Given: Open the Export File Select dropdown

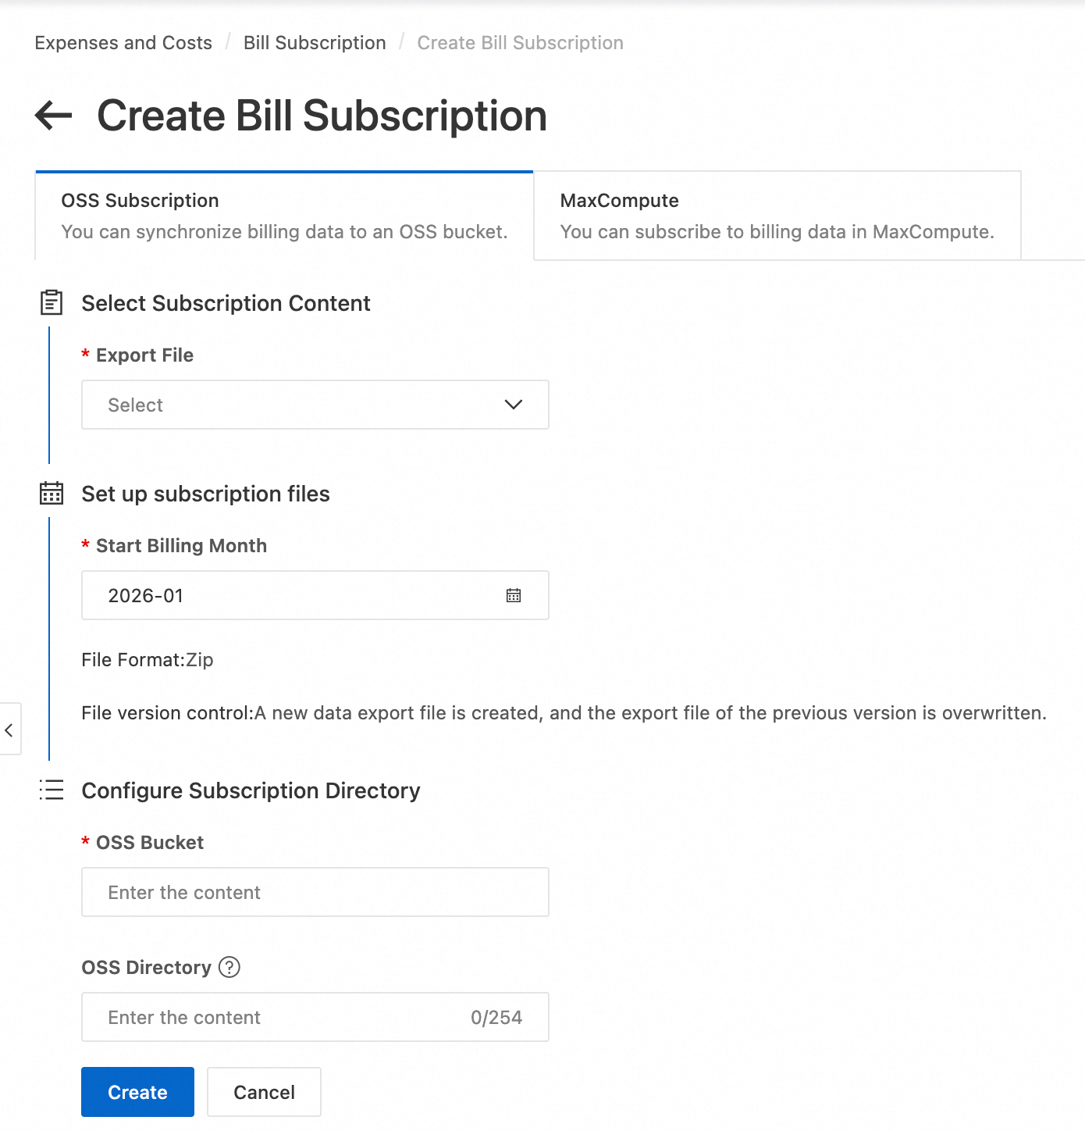Looking at the screenshot, I should (x=297, y=405).
